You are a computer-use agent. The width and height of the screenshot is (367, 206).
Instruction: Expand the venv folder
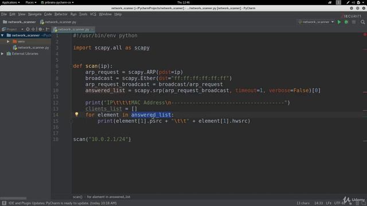tap(8, 41)
